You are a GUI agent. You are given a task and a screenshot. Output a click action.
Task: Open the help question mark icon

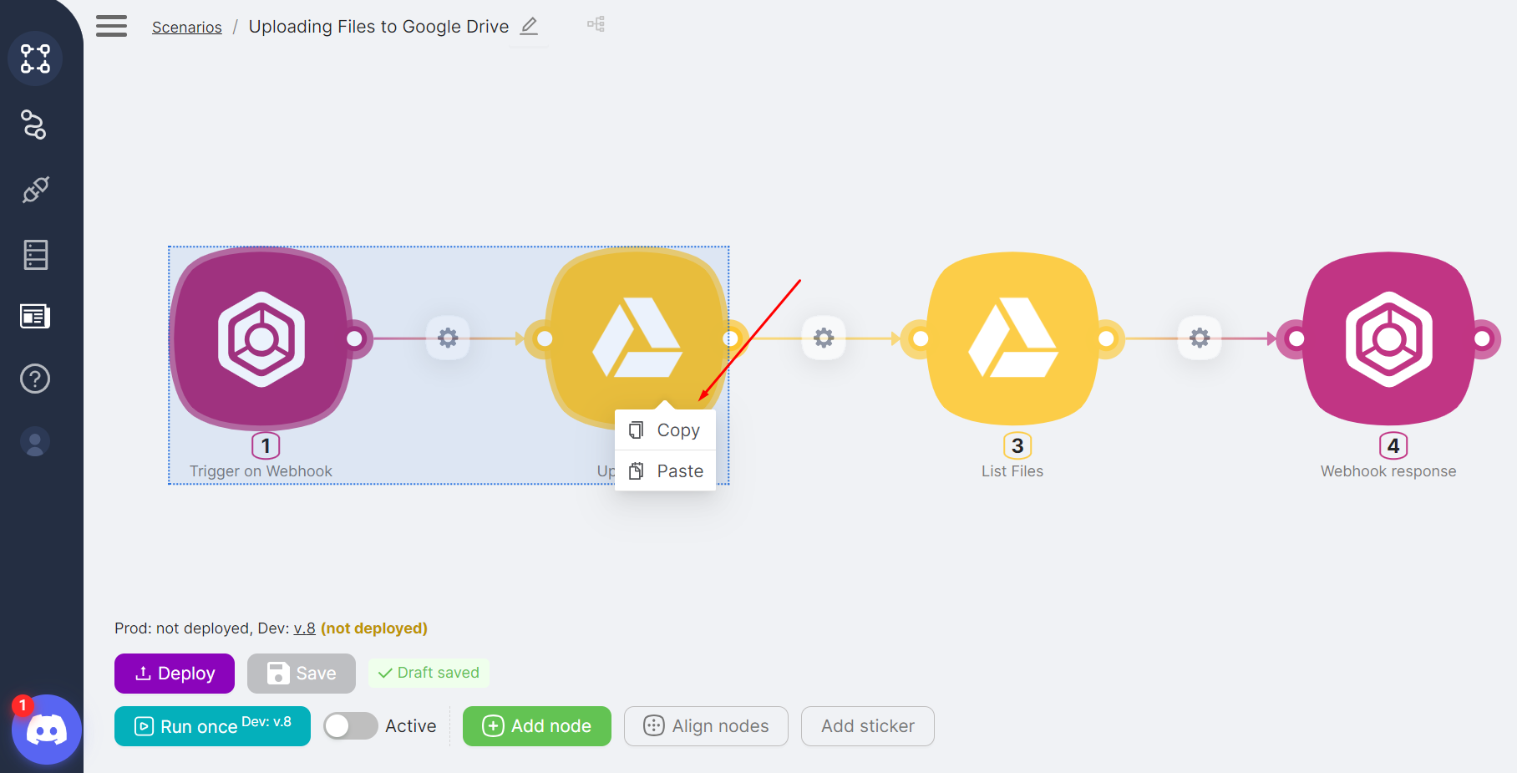click(35, 379)
